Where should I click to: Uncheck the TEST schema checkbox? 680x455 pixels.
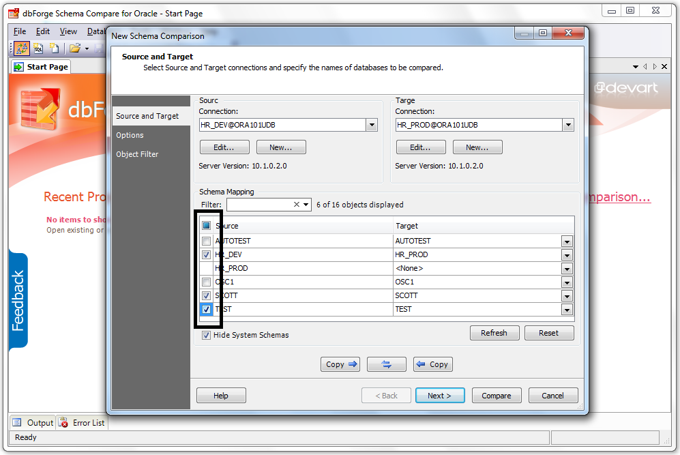pos(207,309)
